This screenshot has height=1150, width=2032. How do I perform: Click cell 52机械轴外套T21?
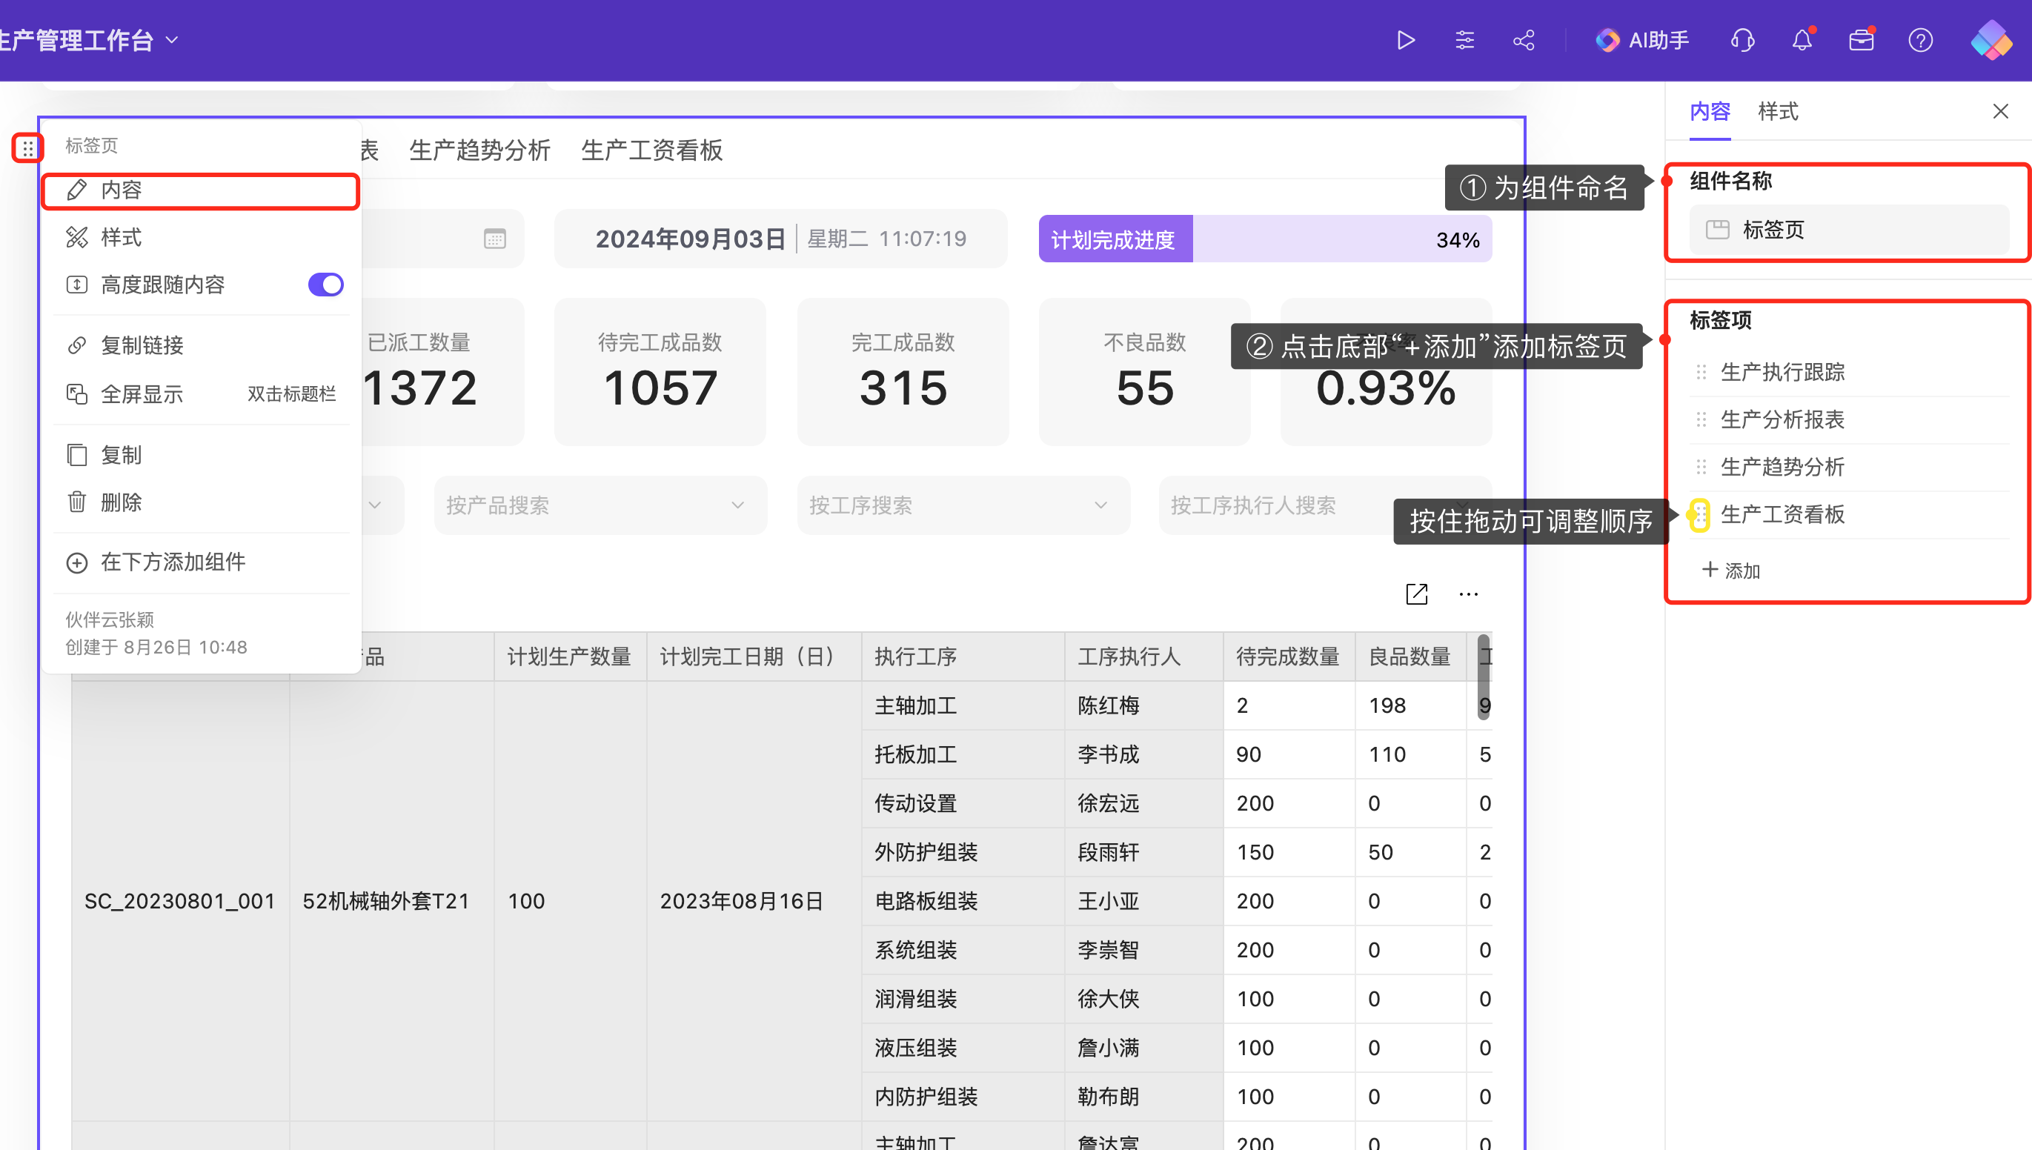[x=391, y=901]
